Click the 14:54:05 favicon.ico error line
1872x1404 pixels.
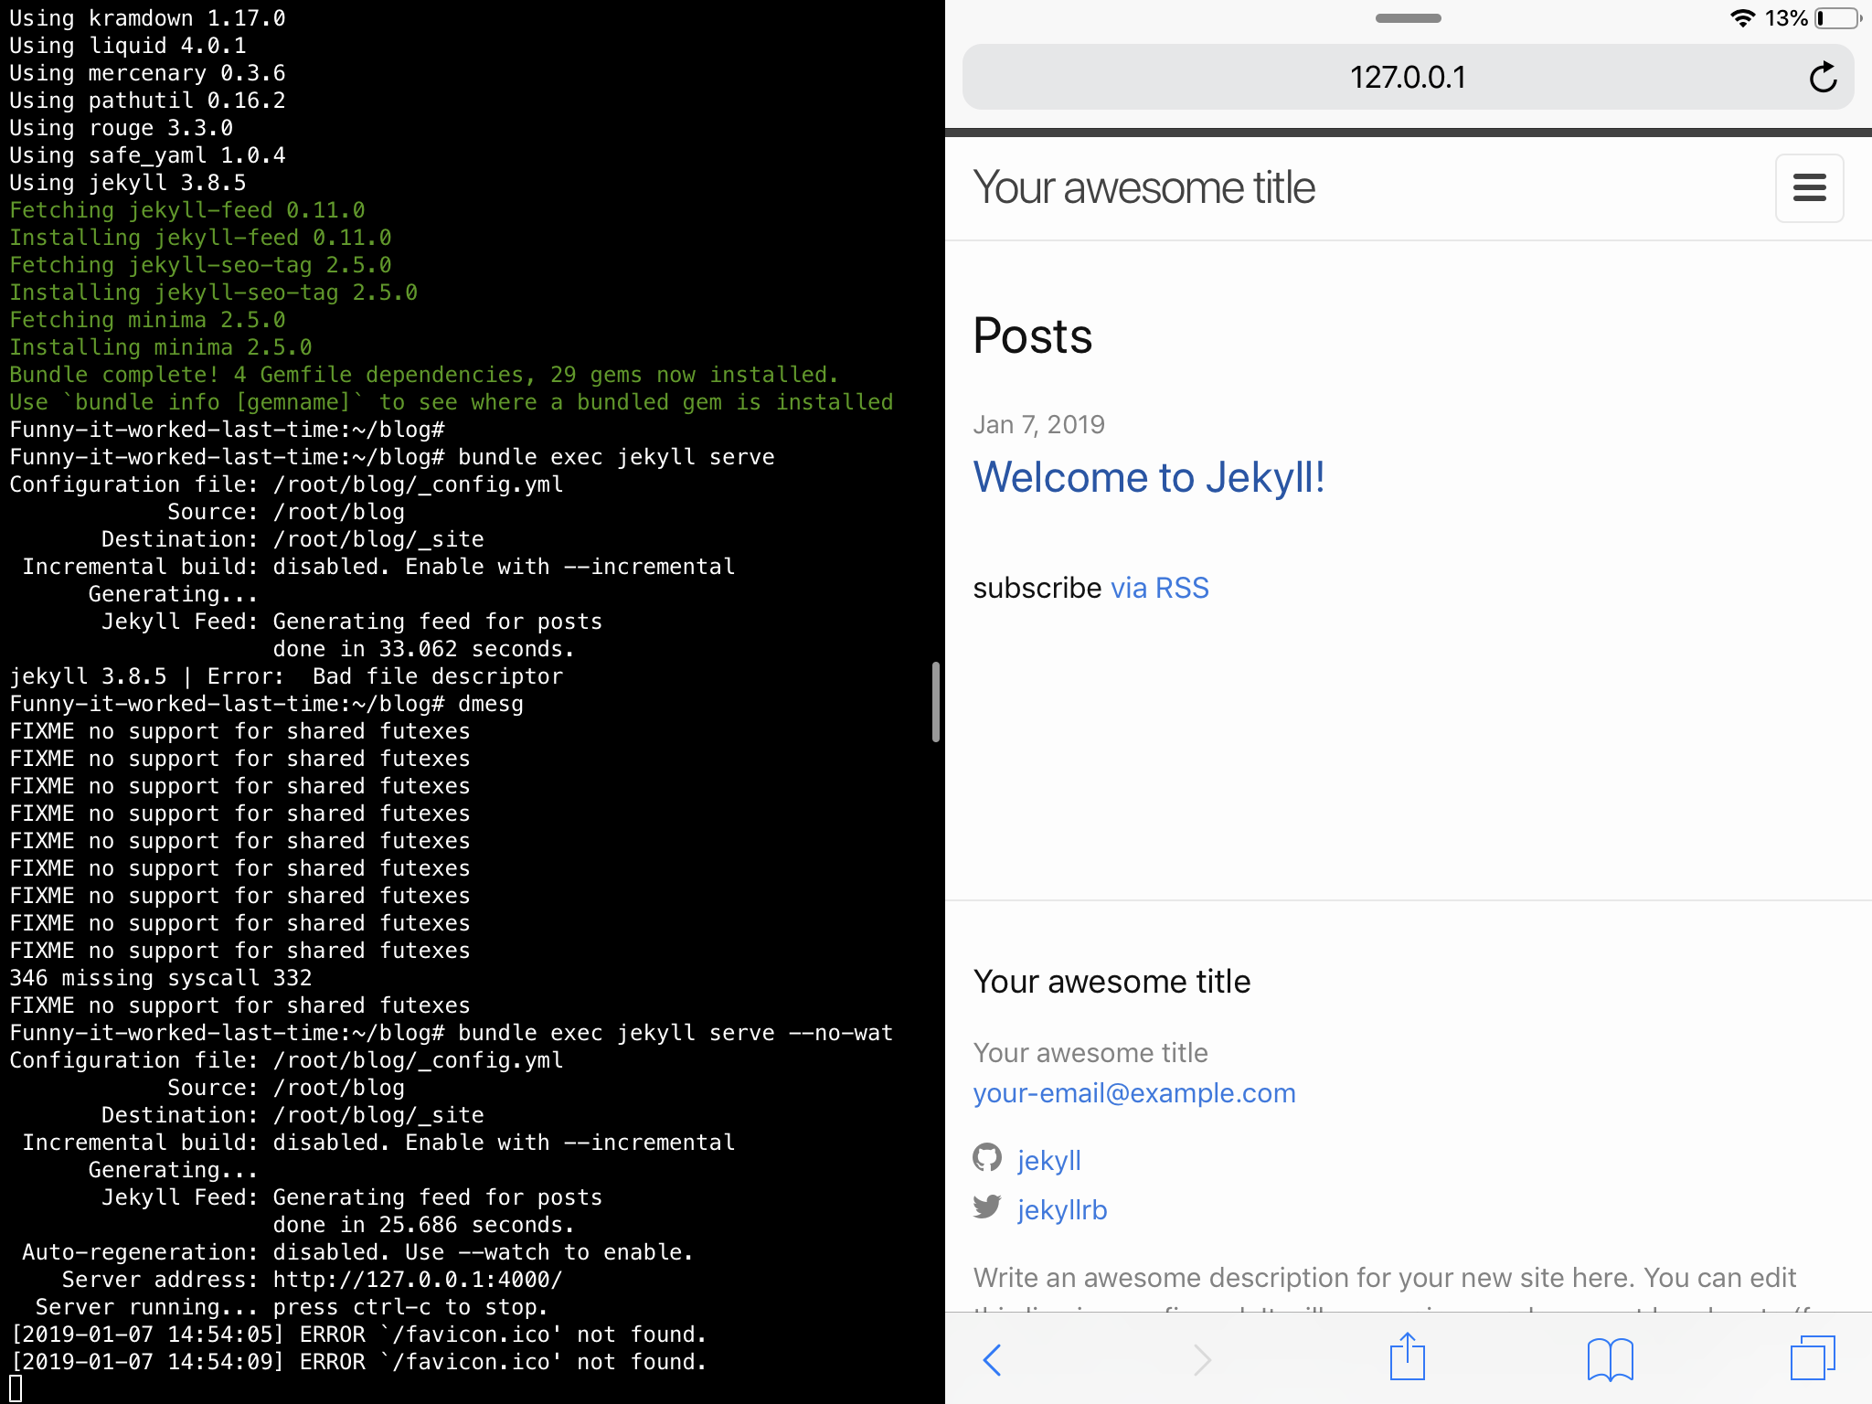pyautogui.click(x=358, y=1335)
